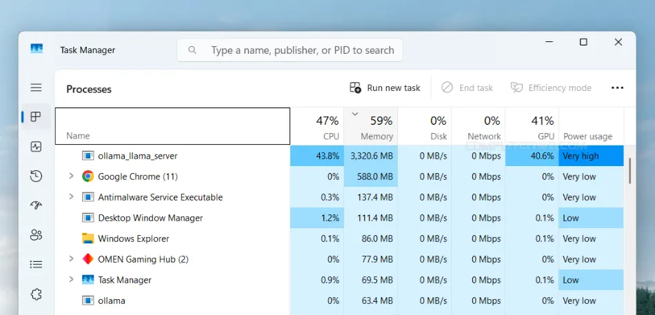Click the Efficiency mode button
The width and height of the screenshot is (655, 315).
[x=551, y=88]
